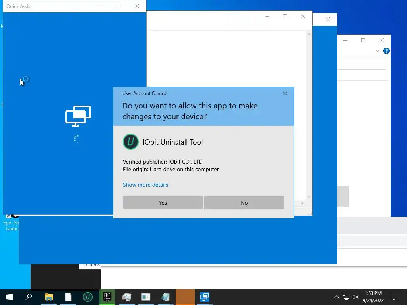Open the window-panel taskbar app icon

(x=146, y=297)
